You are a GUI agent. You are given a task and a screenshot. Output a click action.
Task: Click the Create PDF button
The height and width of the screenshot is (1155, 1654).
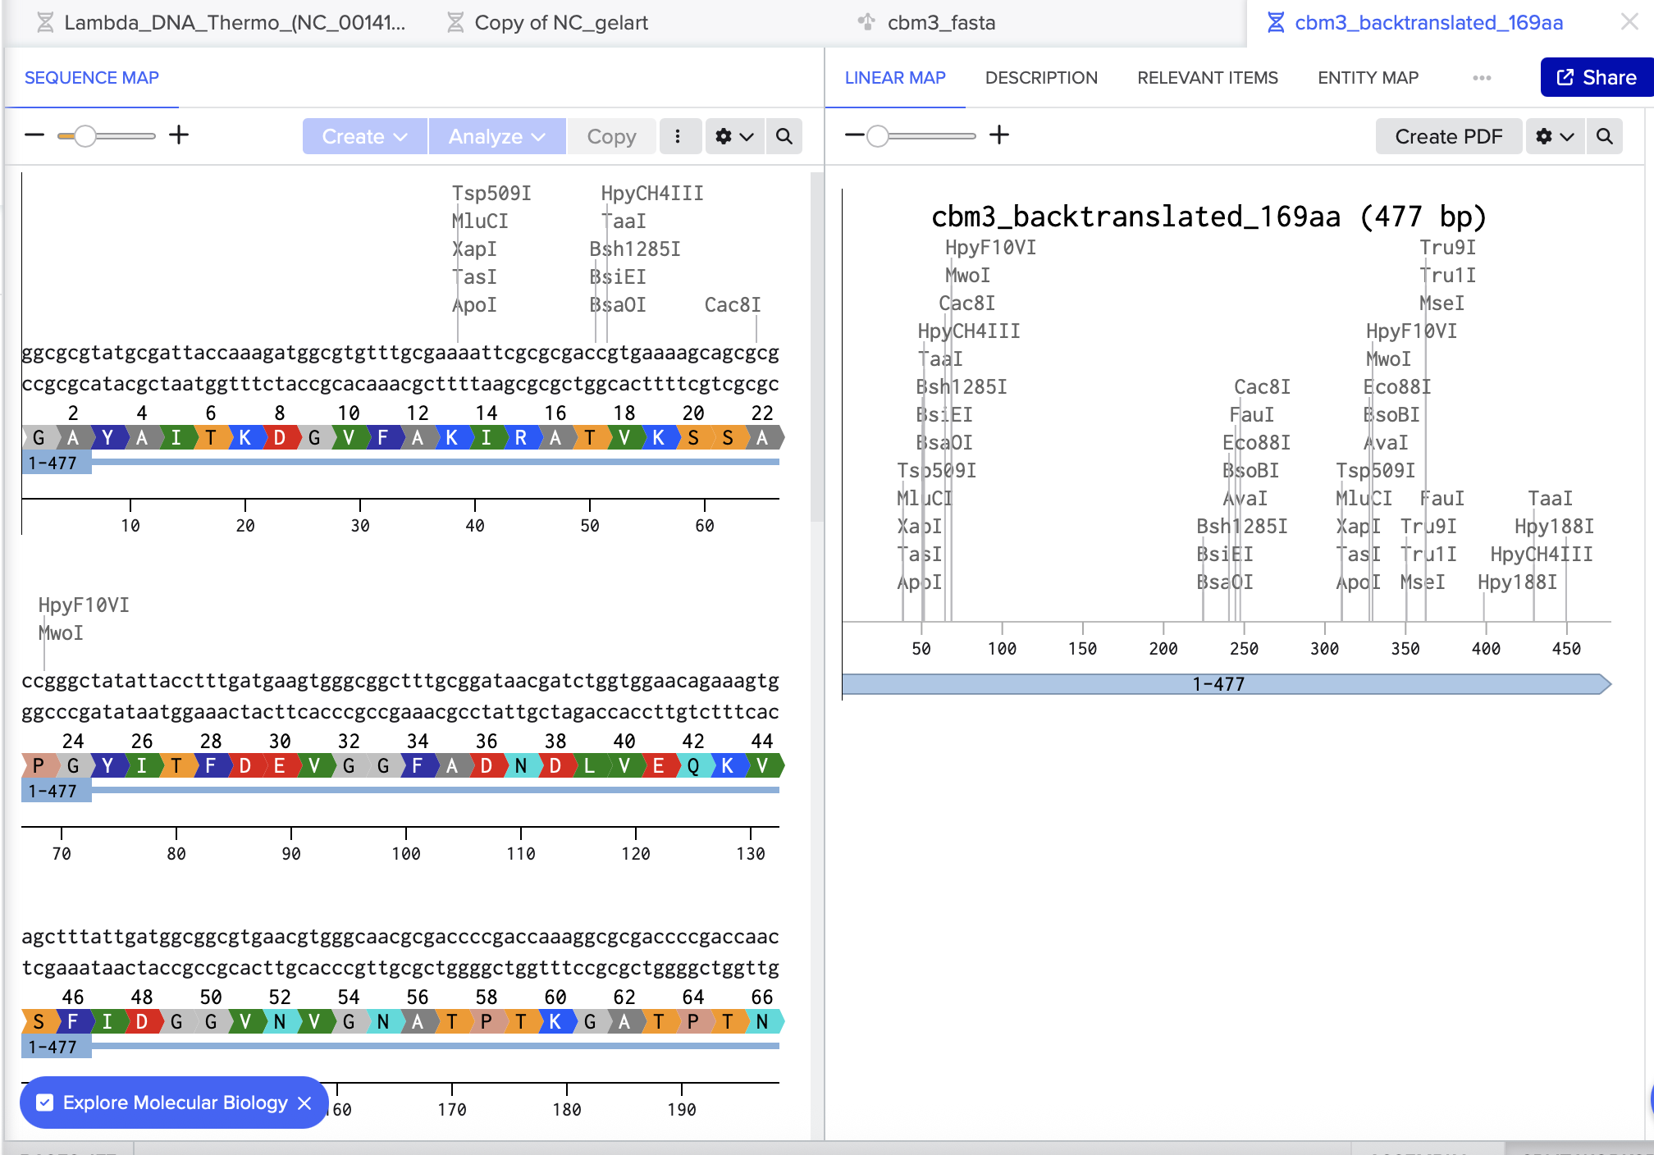click(1448, 136)
